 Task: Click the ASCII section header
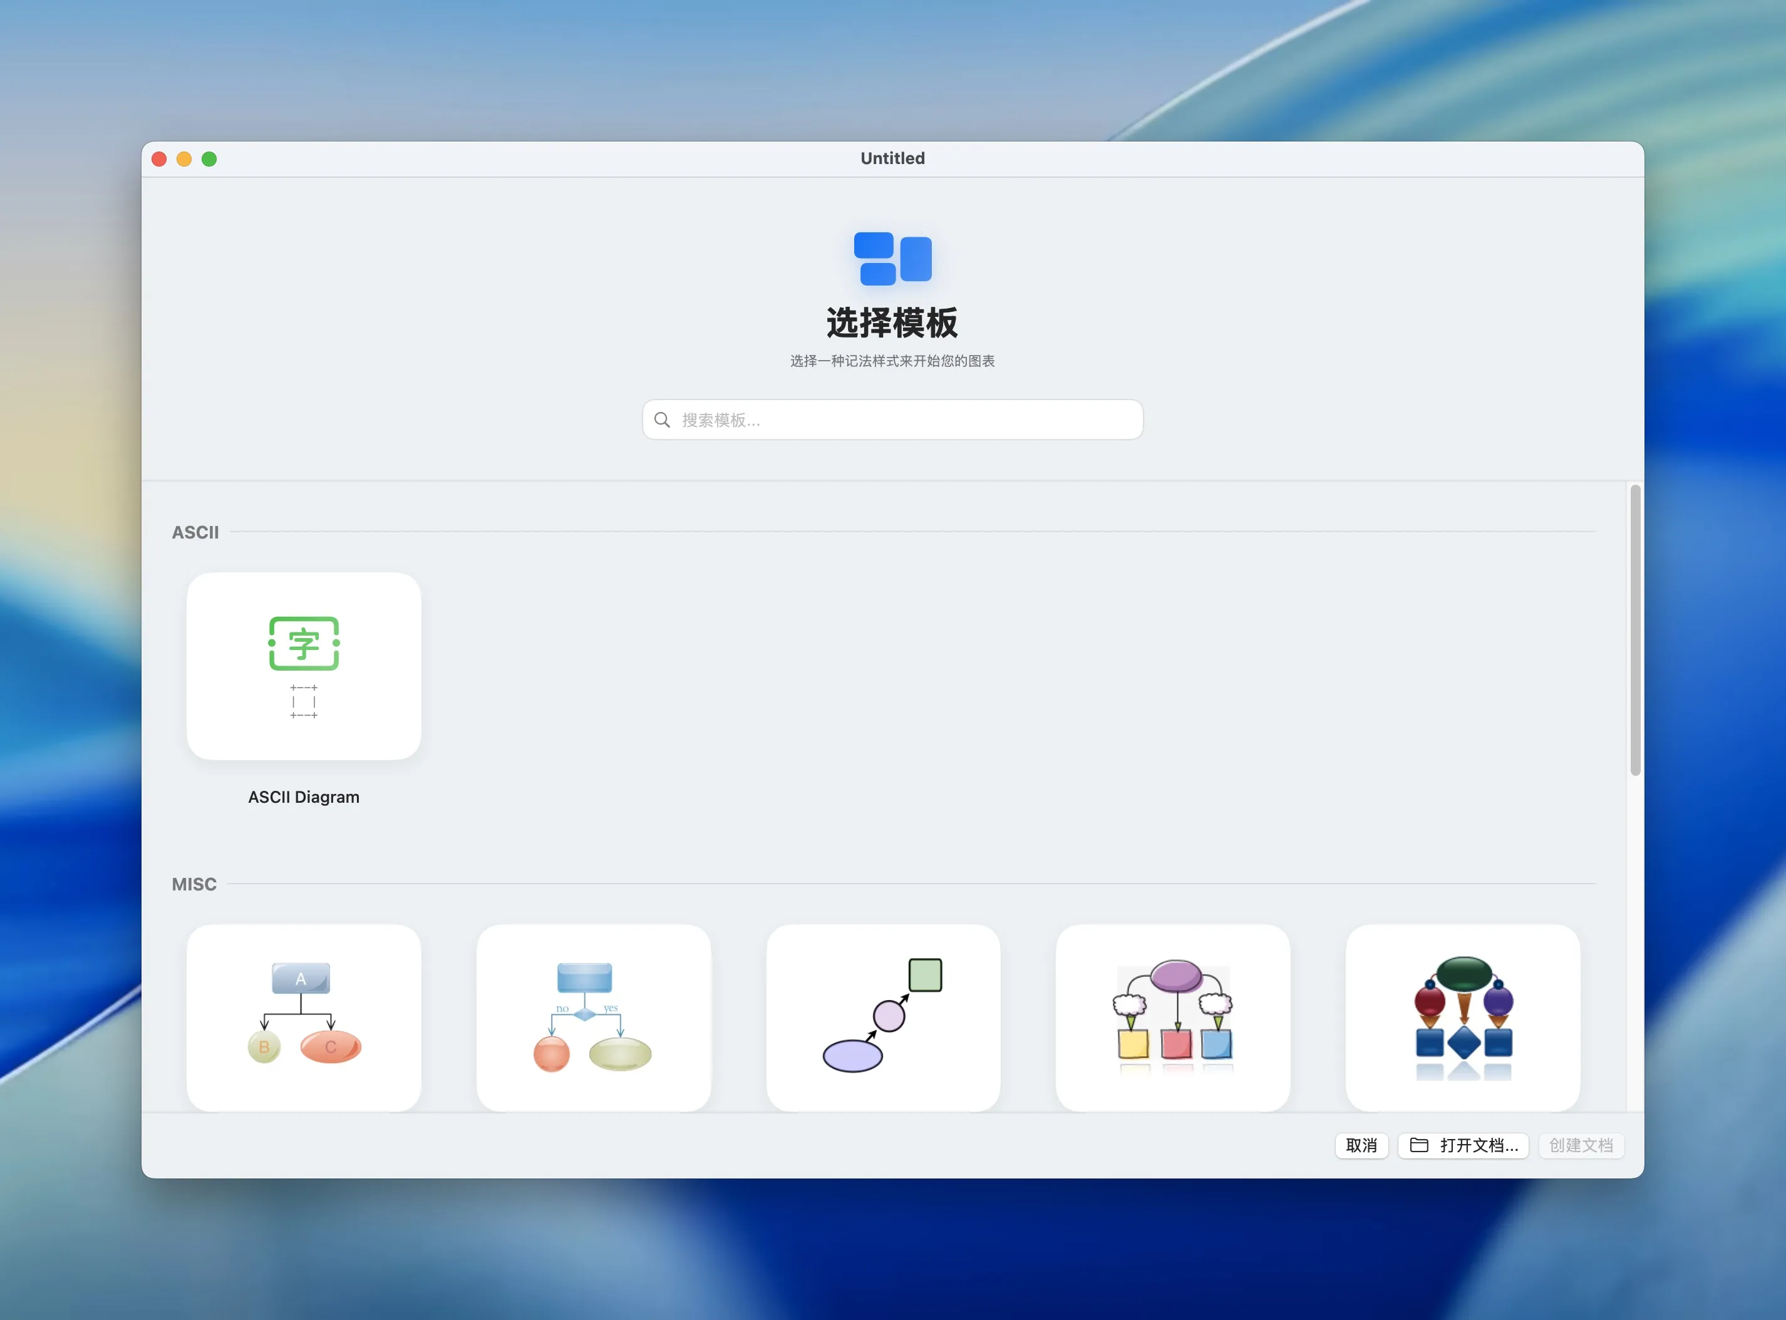pyautogui.click(x=195, y=532)
